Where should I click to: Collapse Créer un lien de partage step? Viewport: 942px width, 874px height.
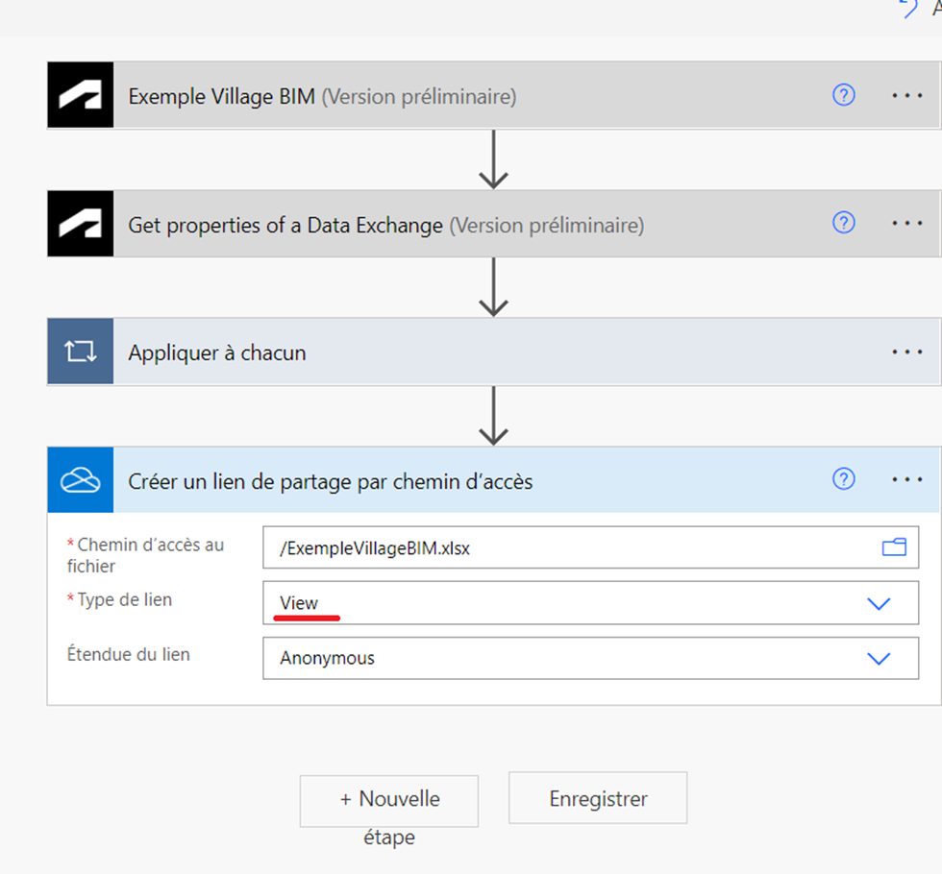click(494, 479)
